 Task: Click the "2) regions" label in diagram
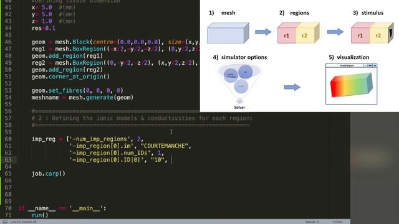tap(294, 12)
